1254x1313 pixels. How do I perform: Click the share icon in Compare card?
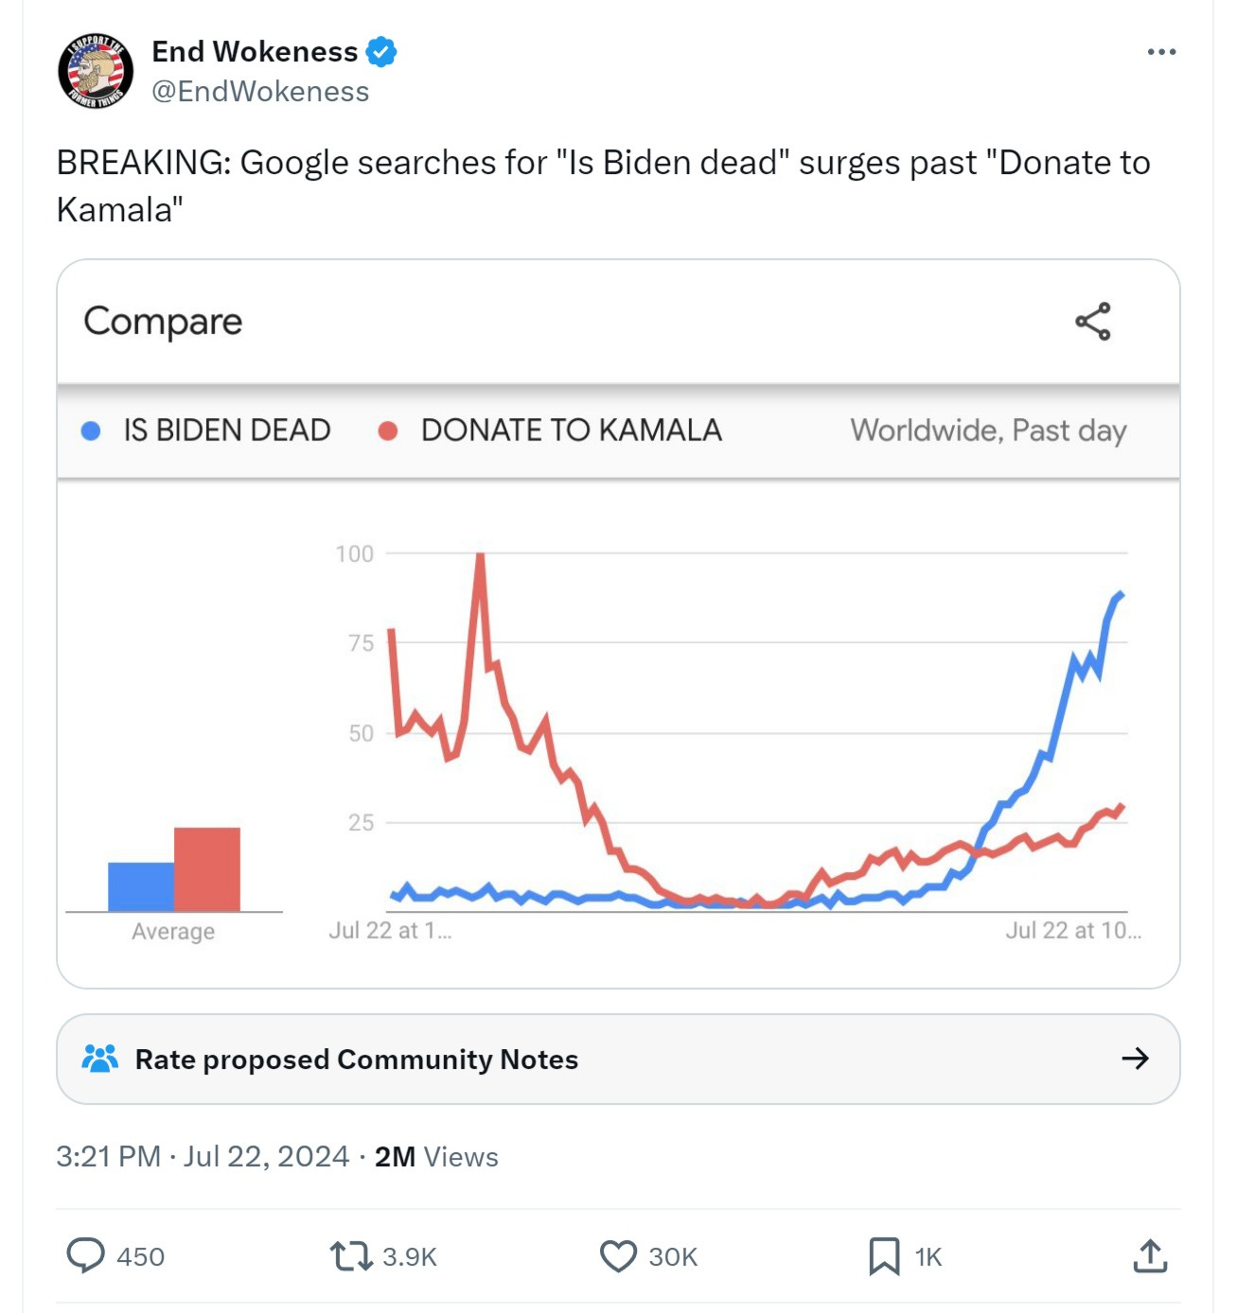(1093, 322)
